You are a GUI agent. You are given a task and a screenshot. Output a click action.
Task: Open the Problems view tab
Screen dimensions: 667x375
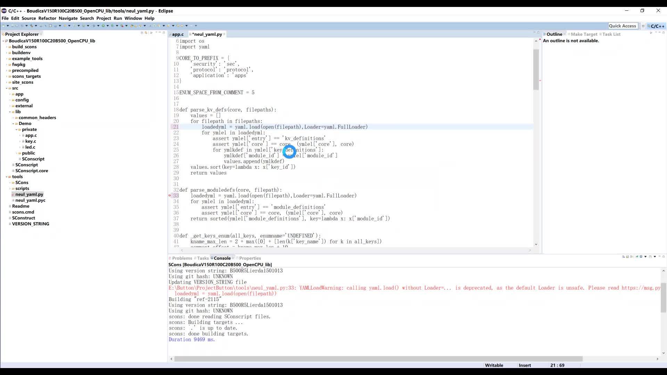[x=182, y=258]
